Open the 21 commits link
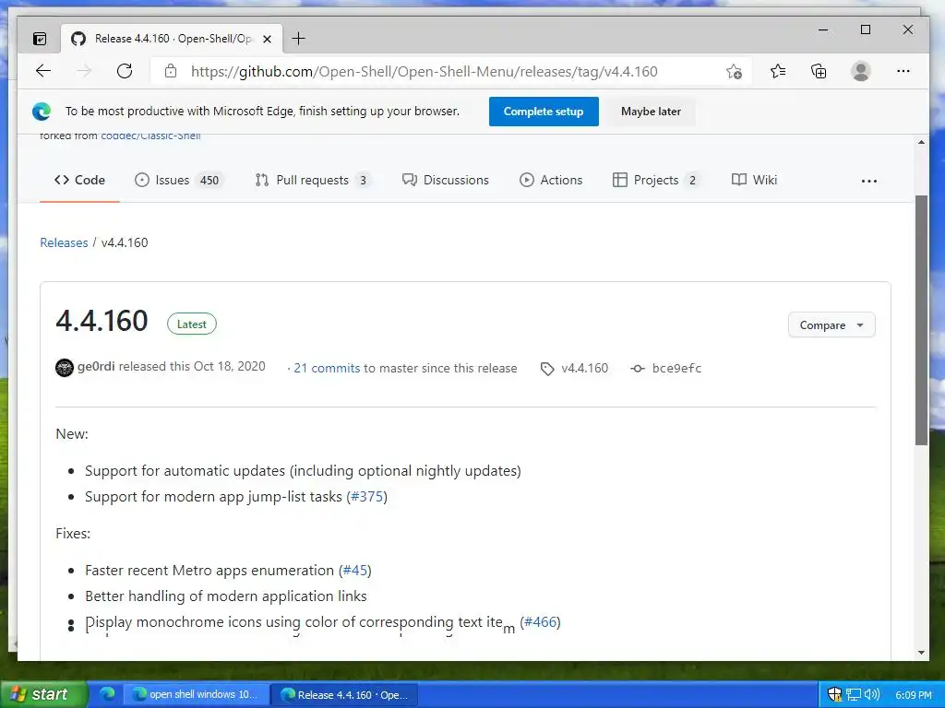Viewport: 945px width, 708px height. (x=327, y=369)
